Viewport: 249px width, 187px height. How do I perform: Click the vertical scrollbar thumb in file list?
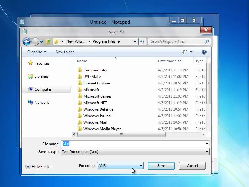tap(209, 83)
